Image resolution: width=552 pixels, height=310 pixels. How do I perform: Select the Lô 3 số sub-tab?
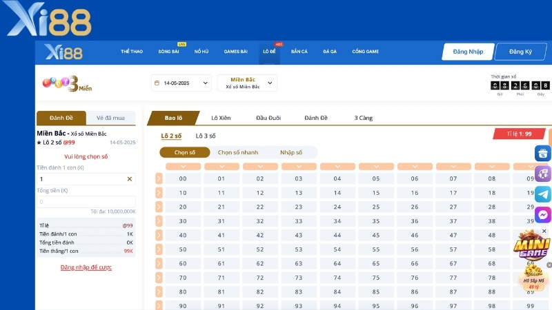(206, 136)
